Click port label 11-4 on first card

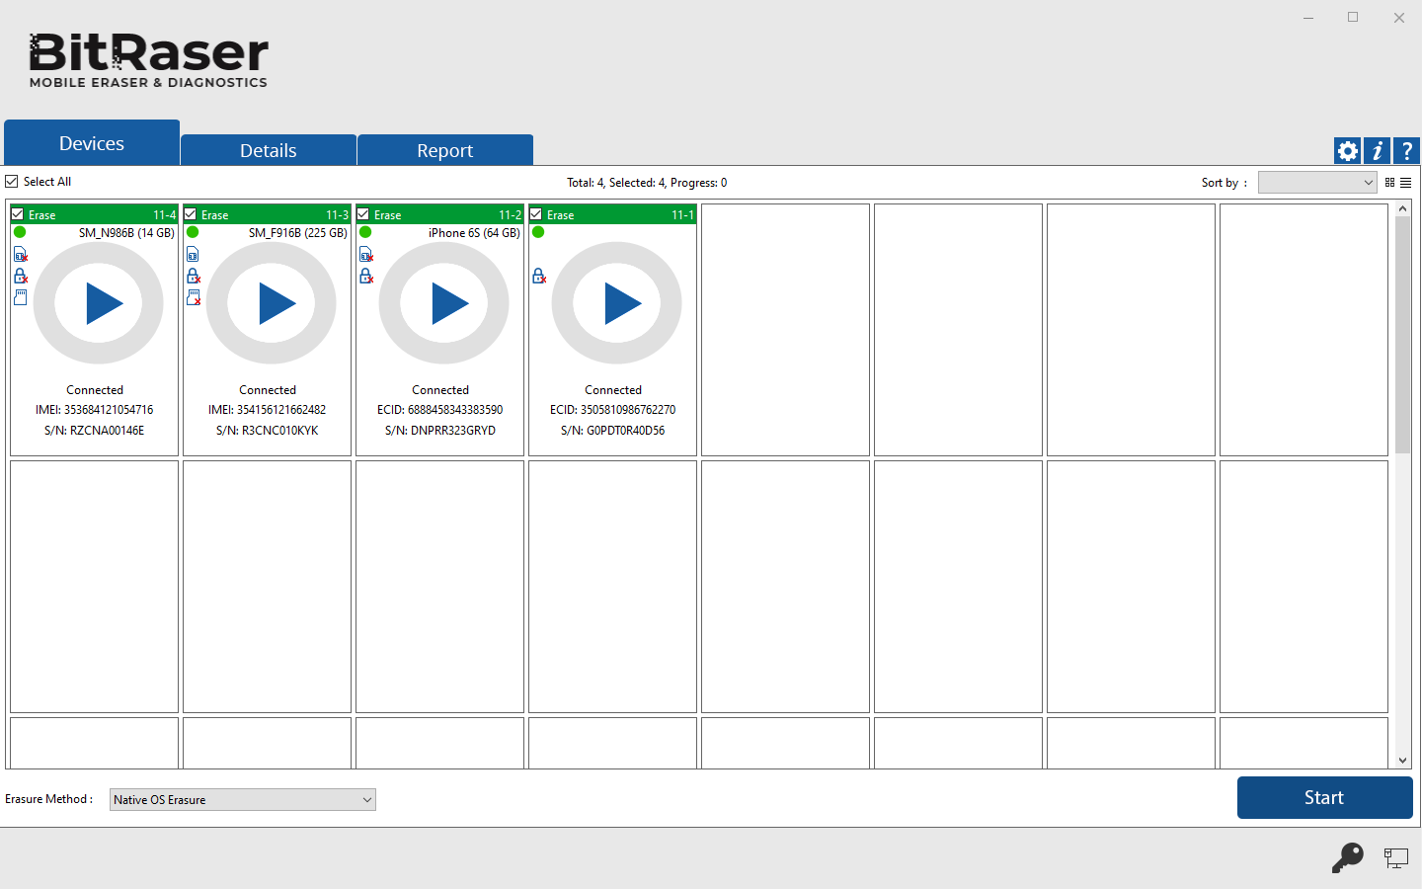(164, 215)
